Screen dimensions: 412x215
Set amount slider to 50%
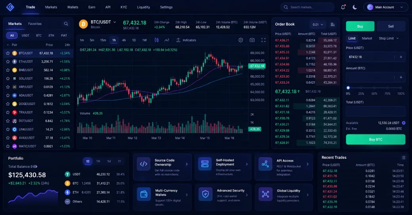point(374,88)
